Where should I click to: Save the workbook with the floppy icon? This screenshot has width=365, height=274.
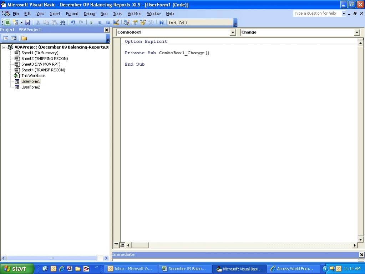pyautogui.click(x=28, y=23)
